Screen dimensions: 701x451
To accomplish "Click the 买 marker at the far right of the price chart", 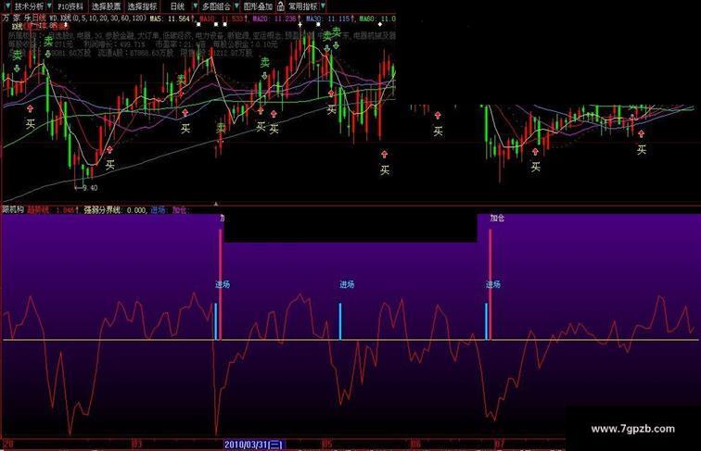I will (x=642, y=150).
